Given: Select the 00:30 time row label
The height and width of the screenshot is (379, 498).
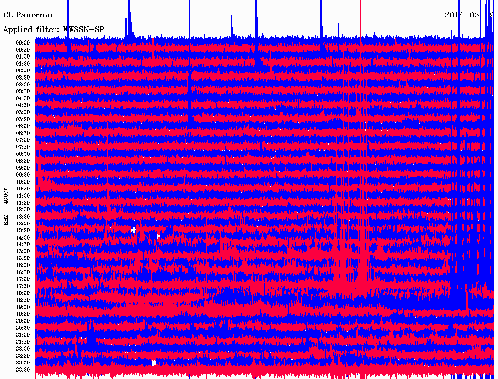Looking at the screenshot, I should coord(23,50).
